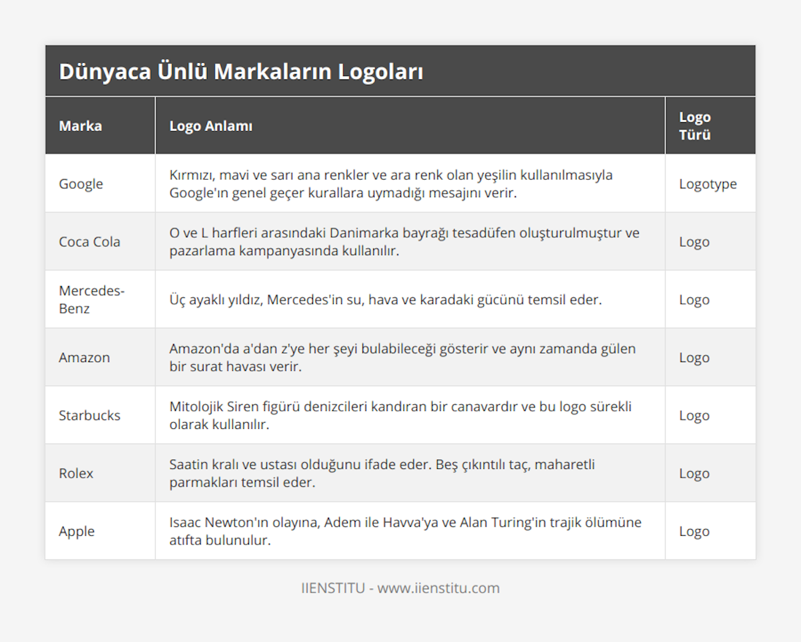The image size is (801, 642).
Task: Select the 'Mitolojik Siren figürü' Starbucks description
Action: point(400,415)
